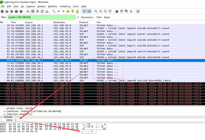205x140 pixels.
Task: Expand the SEQ/ACK analysis node
Action: (4, 114)
